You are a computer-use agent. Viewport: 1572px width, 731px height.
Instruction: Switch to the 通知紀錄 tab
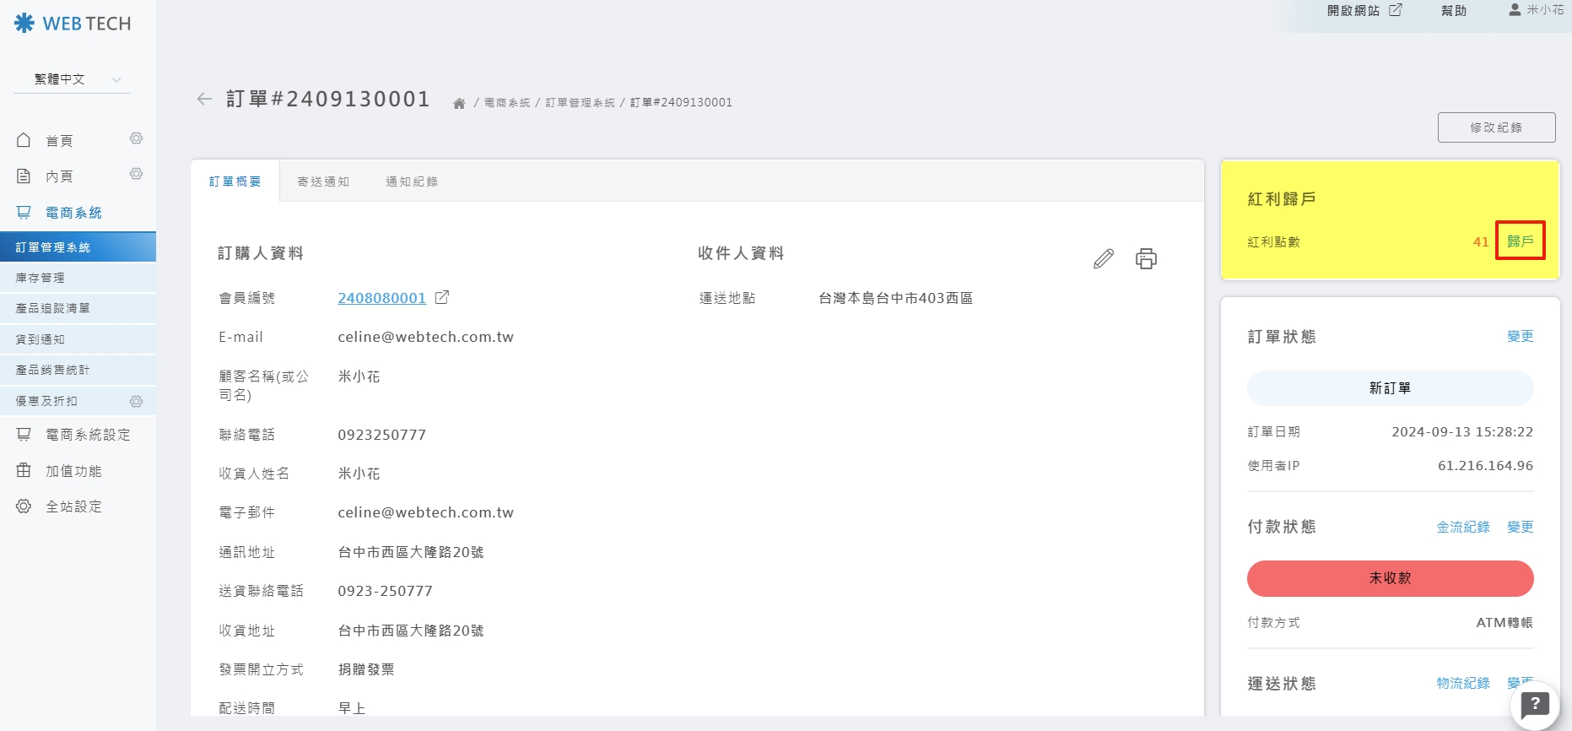(x=412, y=181)
